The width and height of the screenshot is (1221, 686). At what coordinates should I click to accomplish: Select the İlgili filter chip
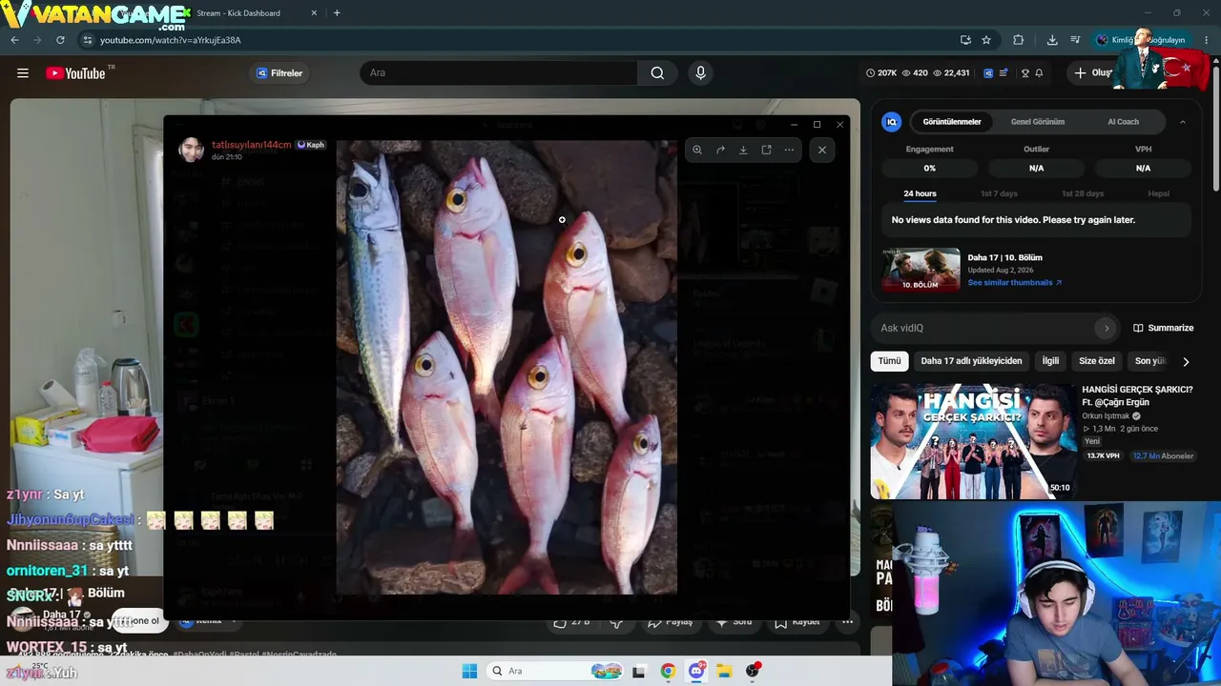(1050, 361)
